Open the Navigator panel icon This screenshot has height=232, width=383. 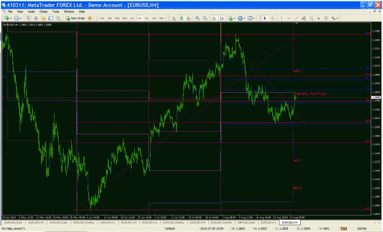click(44, 18)
